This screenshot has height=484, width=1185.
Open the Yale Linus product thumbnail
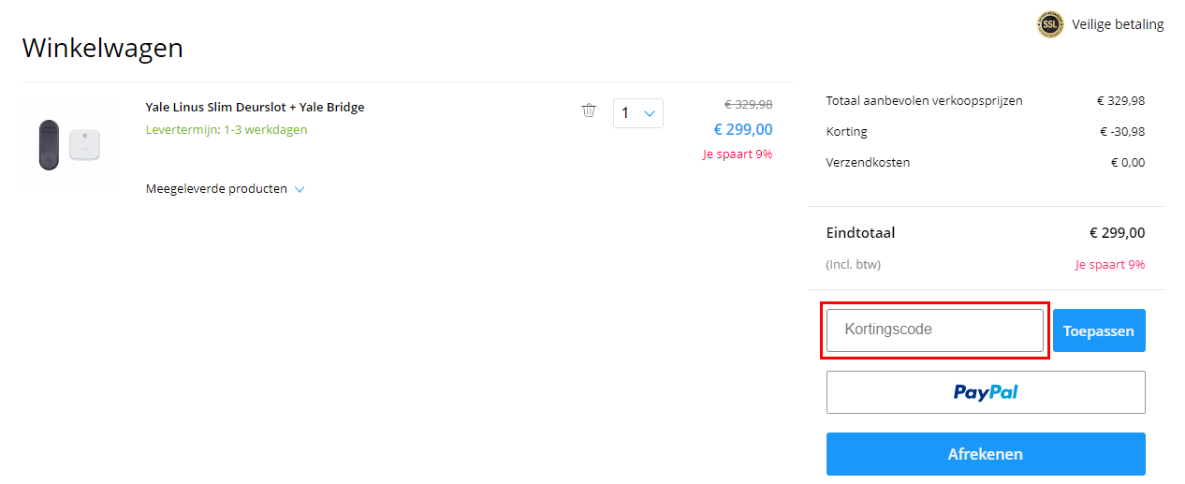tap(68, 143)
